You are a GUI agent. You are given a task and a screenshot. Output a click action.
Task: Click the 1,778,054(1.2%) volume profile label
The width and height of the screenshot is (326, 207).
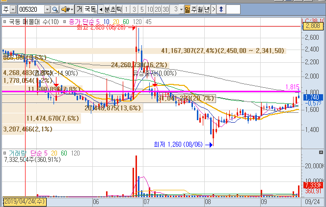click(x=27, y=80)
